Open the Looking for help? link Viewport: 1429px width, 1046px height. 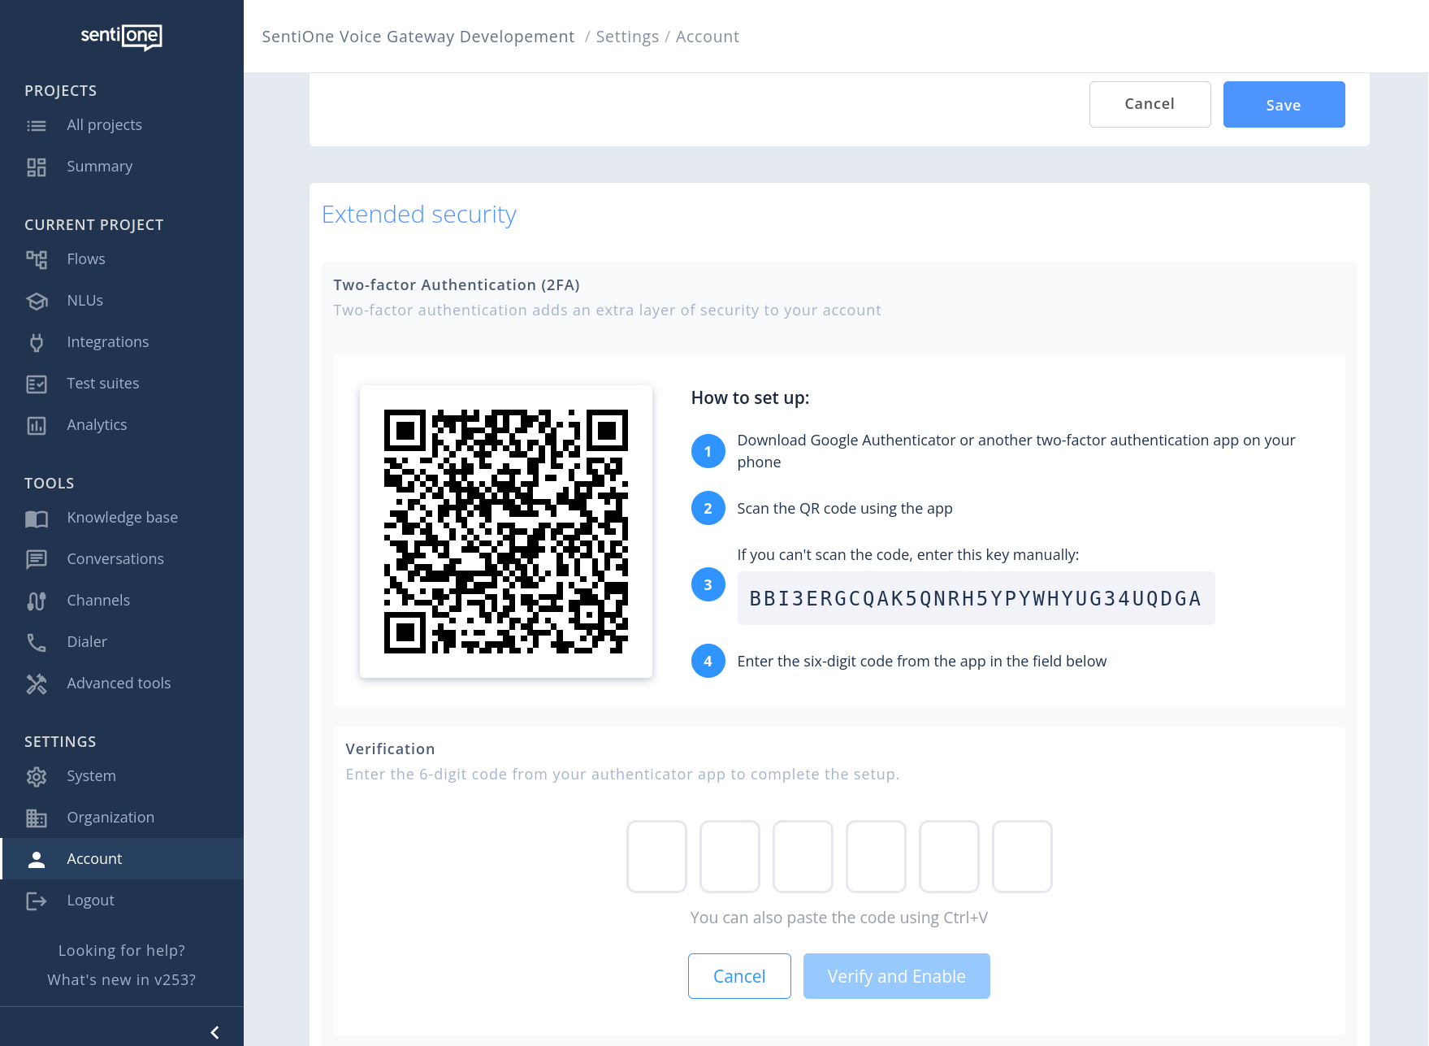click(122, 951)
